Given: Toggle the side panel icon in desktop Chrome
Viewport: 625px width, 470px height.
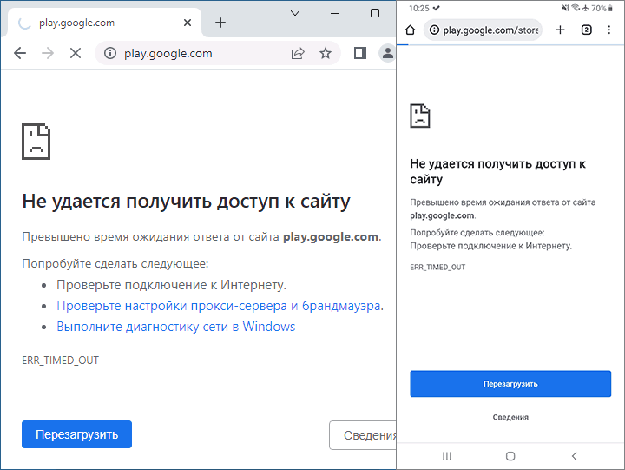Looking at the screenshot, I should (360, 53).
